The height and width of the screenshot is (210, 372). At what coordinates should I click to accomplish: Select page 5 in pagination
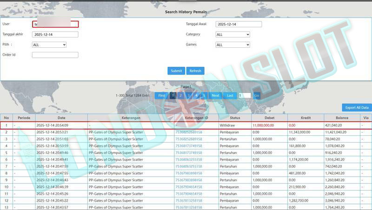(204, 95)
